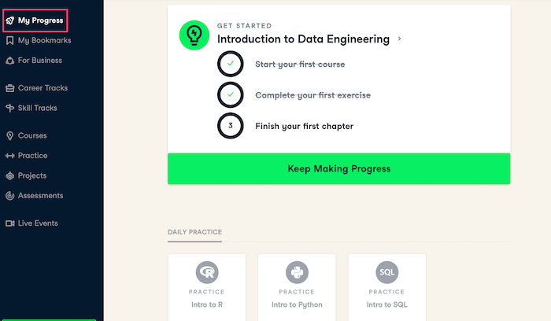Open the Intro to SQL practice card
551x321 pixels.
tap(387, 287)
